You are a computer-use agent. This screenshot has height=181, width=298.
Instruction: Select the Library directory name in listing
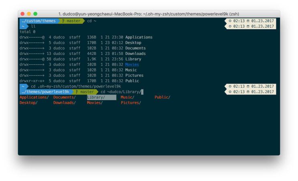(x=133, y=59)
